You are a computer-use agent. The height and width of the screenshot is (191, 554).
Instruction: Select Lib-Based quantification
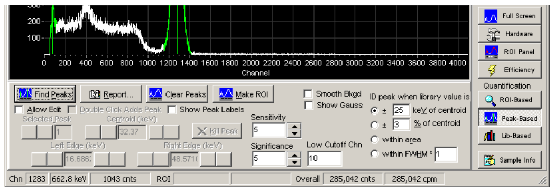click(x=510, y=136)
